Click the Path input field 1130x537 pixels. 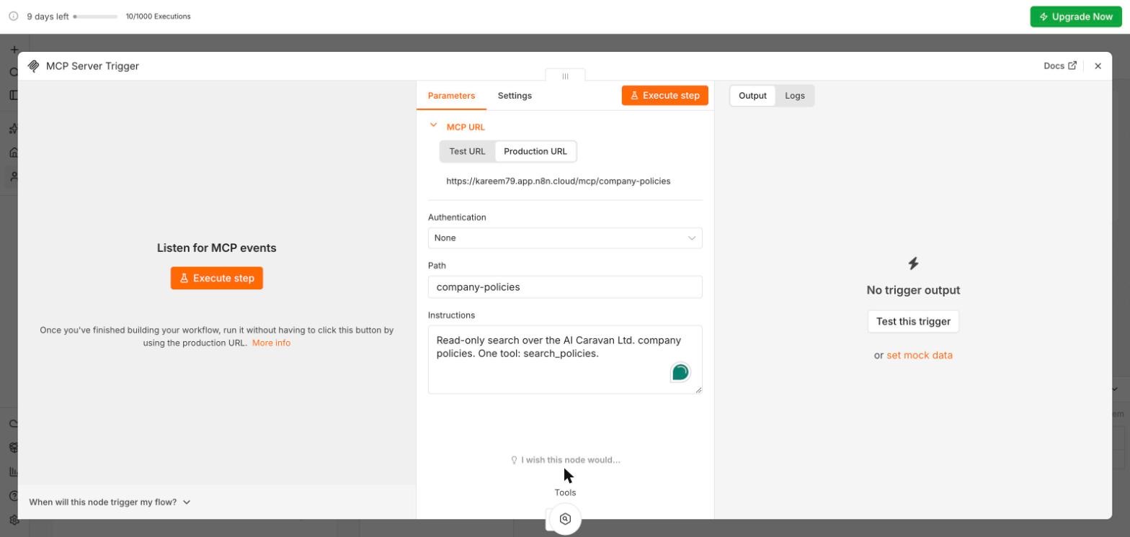565,287
